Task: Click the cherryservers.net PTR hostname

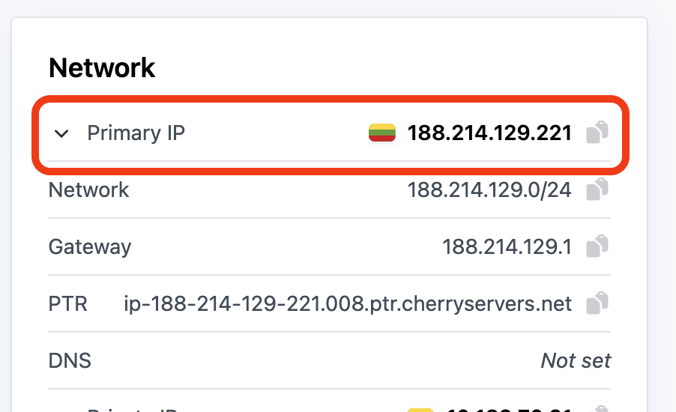Action: tap(348, 304)
